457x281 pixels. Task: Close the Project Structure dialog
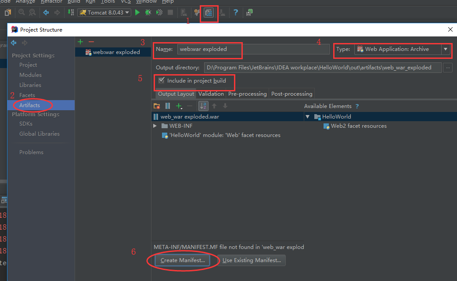coord(450,29)
